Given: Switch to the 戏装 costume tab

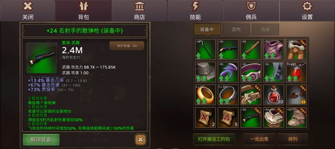Looking at the screenshot, I should 265,29.
